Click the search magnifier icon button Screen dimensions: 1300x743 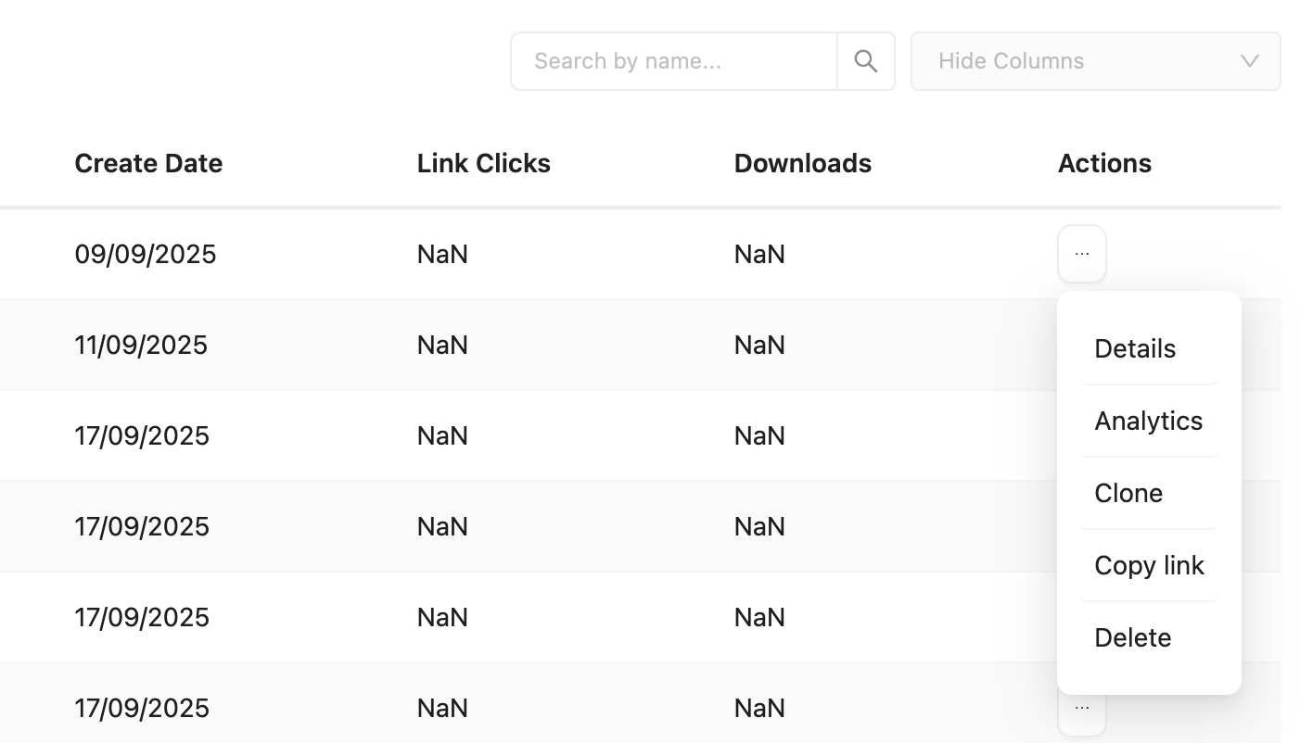click(866, 61)
